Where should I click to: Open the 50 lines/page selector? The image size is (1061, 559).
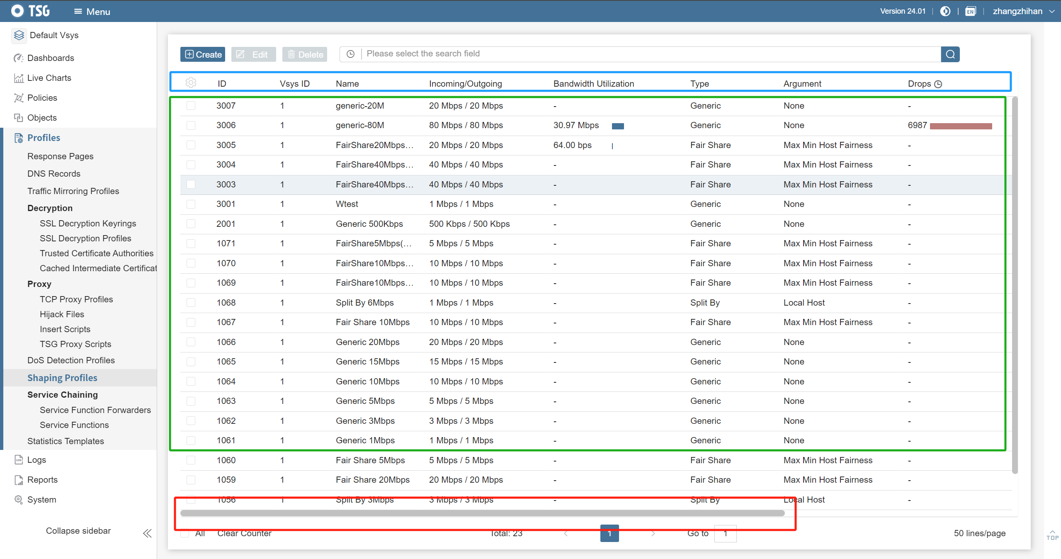(x=979, y=533)
